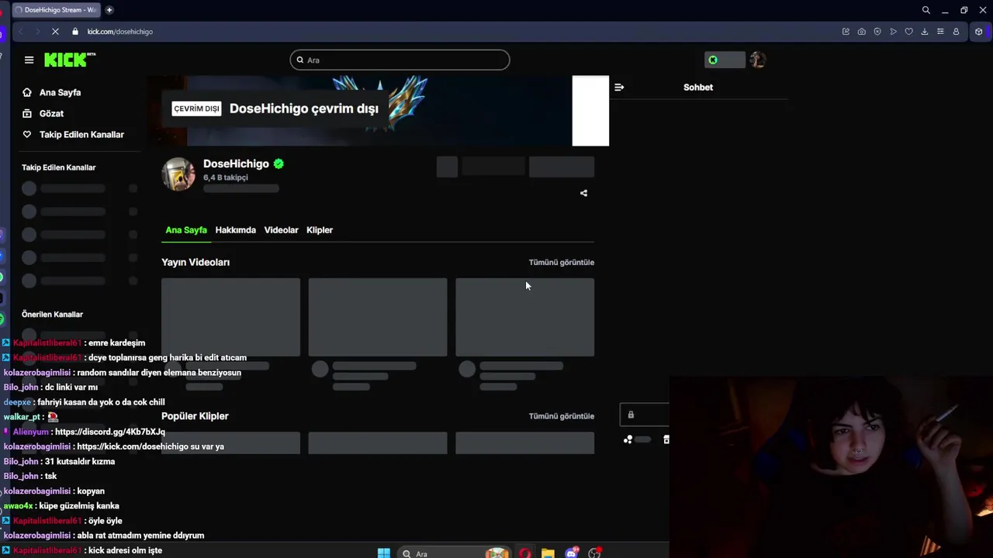993x558 pixels.
Task: Share the DoseHichigo channel via share icon
Action: (583, 193)
